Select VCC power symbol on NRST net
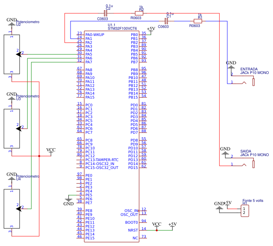Screen dimensions: 273x246 (x=157, y=226)
